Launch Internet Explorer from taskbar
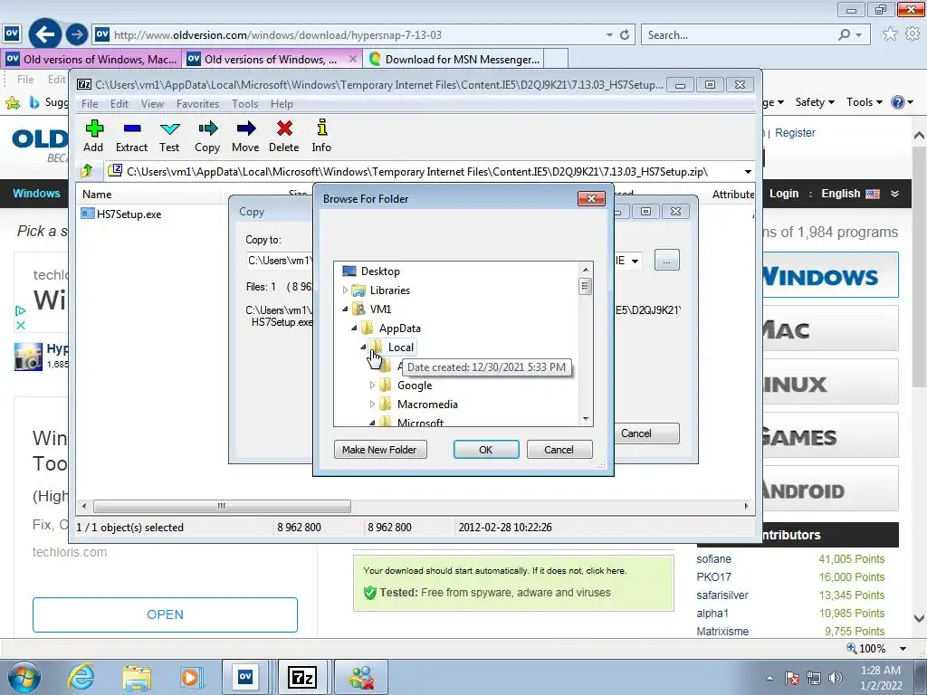The image size is (927, 695). click(81, 677)
